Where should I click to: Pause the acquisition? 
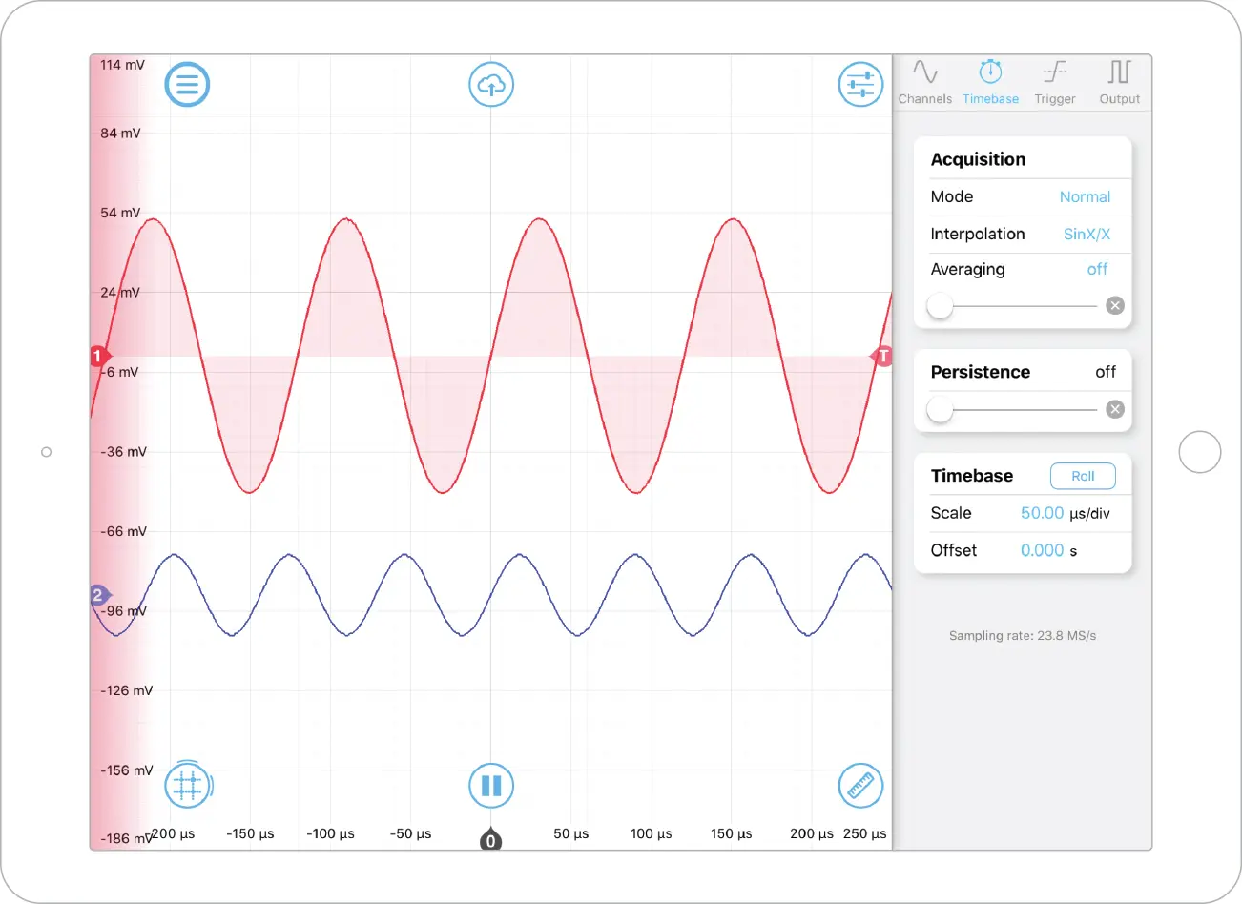click(491, 786)
